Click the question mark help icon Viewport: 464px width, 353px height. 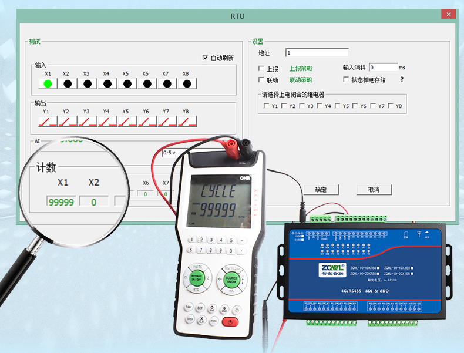coord(402,79)
